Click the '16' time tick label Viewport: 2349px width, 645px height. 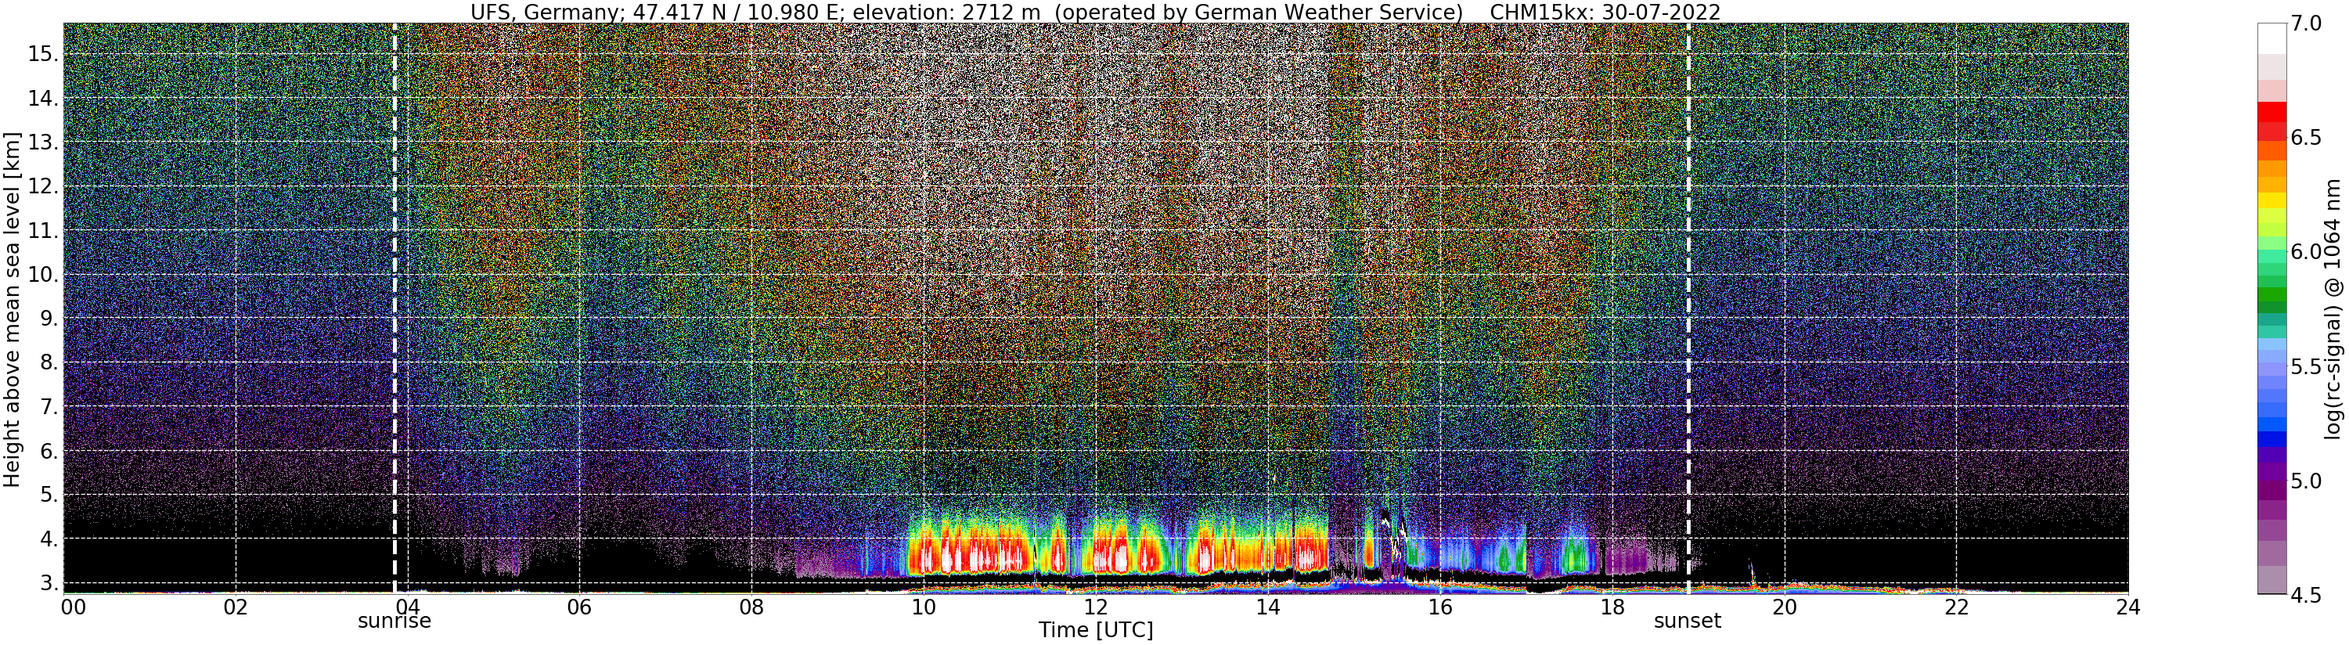coord(1440,607)
